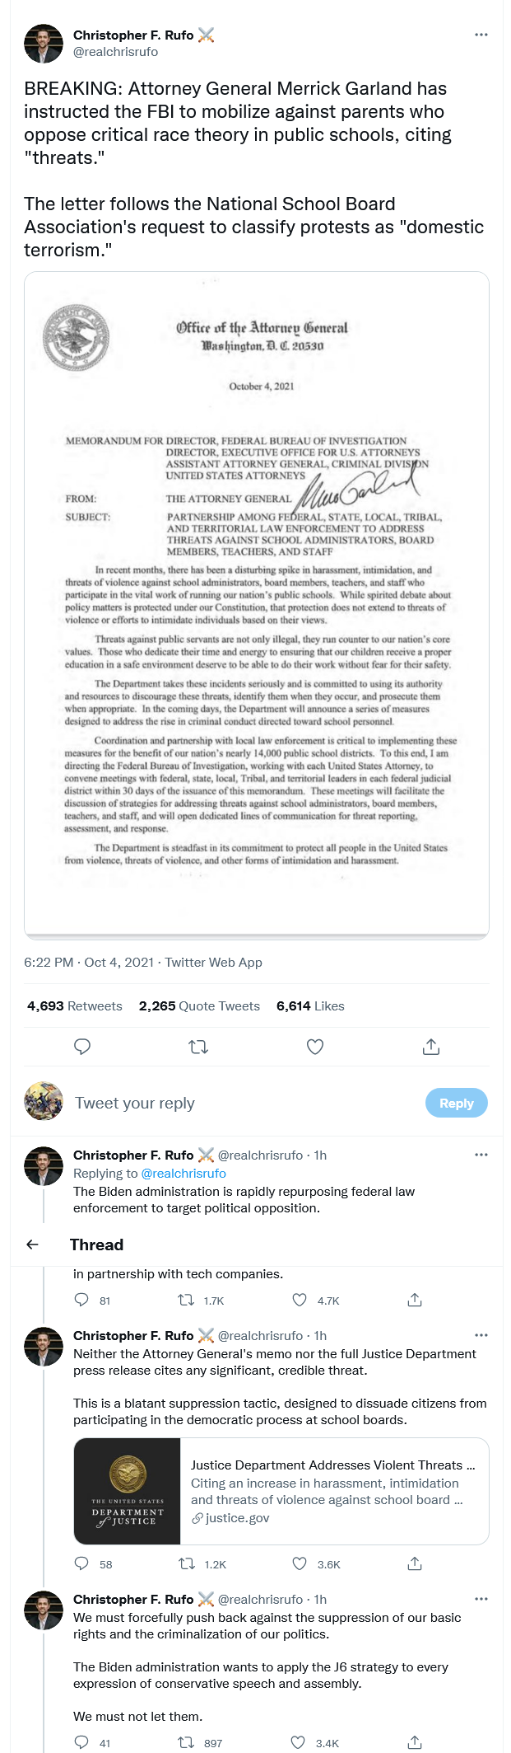Like the reply with 3.6K likes
This screenshot has height=1753, width=511.
300,1563
